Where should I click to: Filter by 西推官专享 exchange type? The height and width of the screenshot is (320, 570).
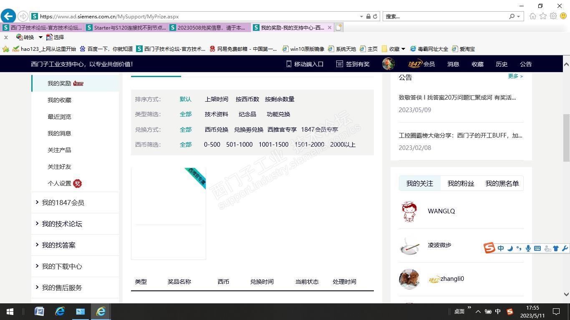pyautogui.click(x=282, y=130)
